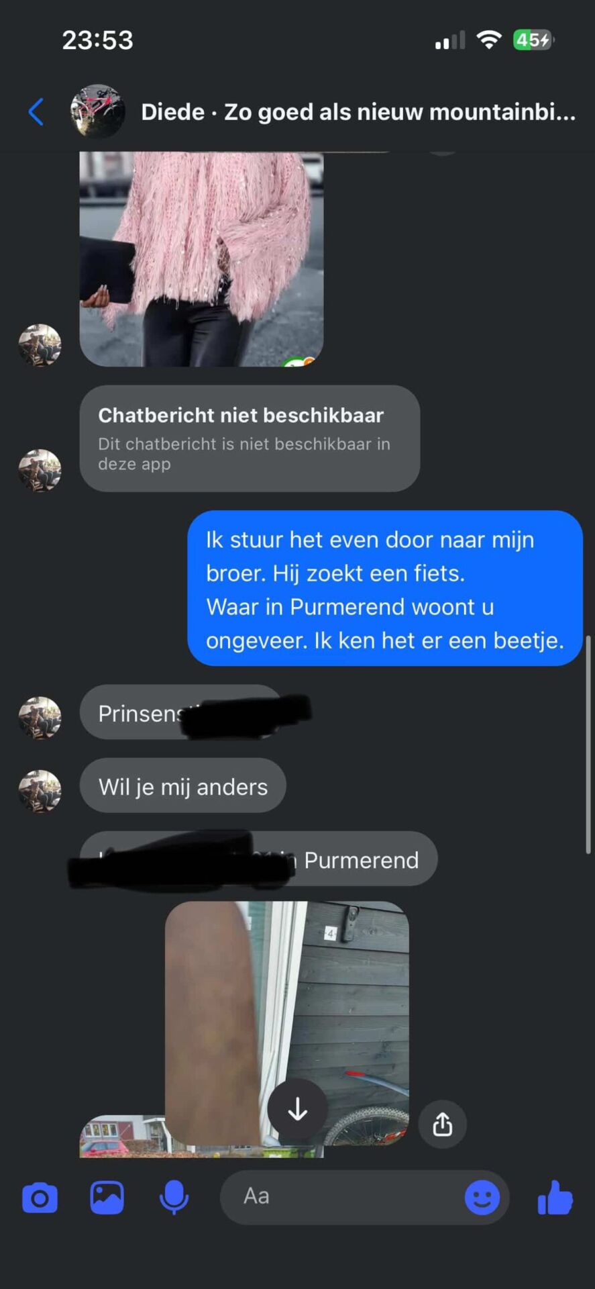Open the pink fluffy sweater photo
Viewport: 595px width, 1289px height.
tap(201, 259)
